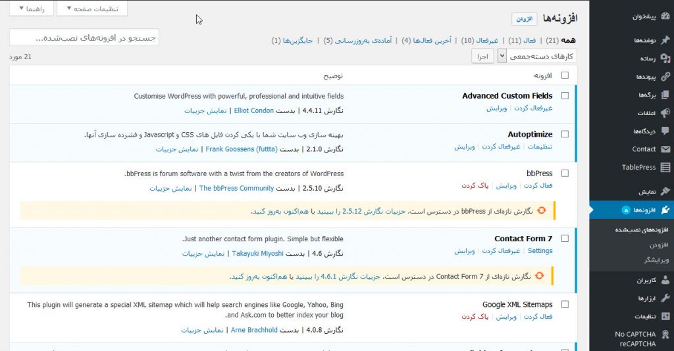Deactivate the Contact Form 7 plugin
The image size is (674, 351).
(501, 251)
